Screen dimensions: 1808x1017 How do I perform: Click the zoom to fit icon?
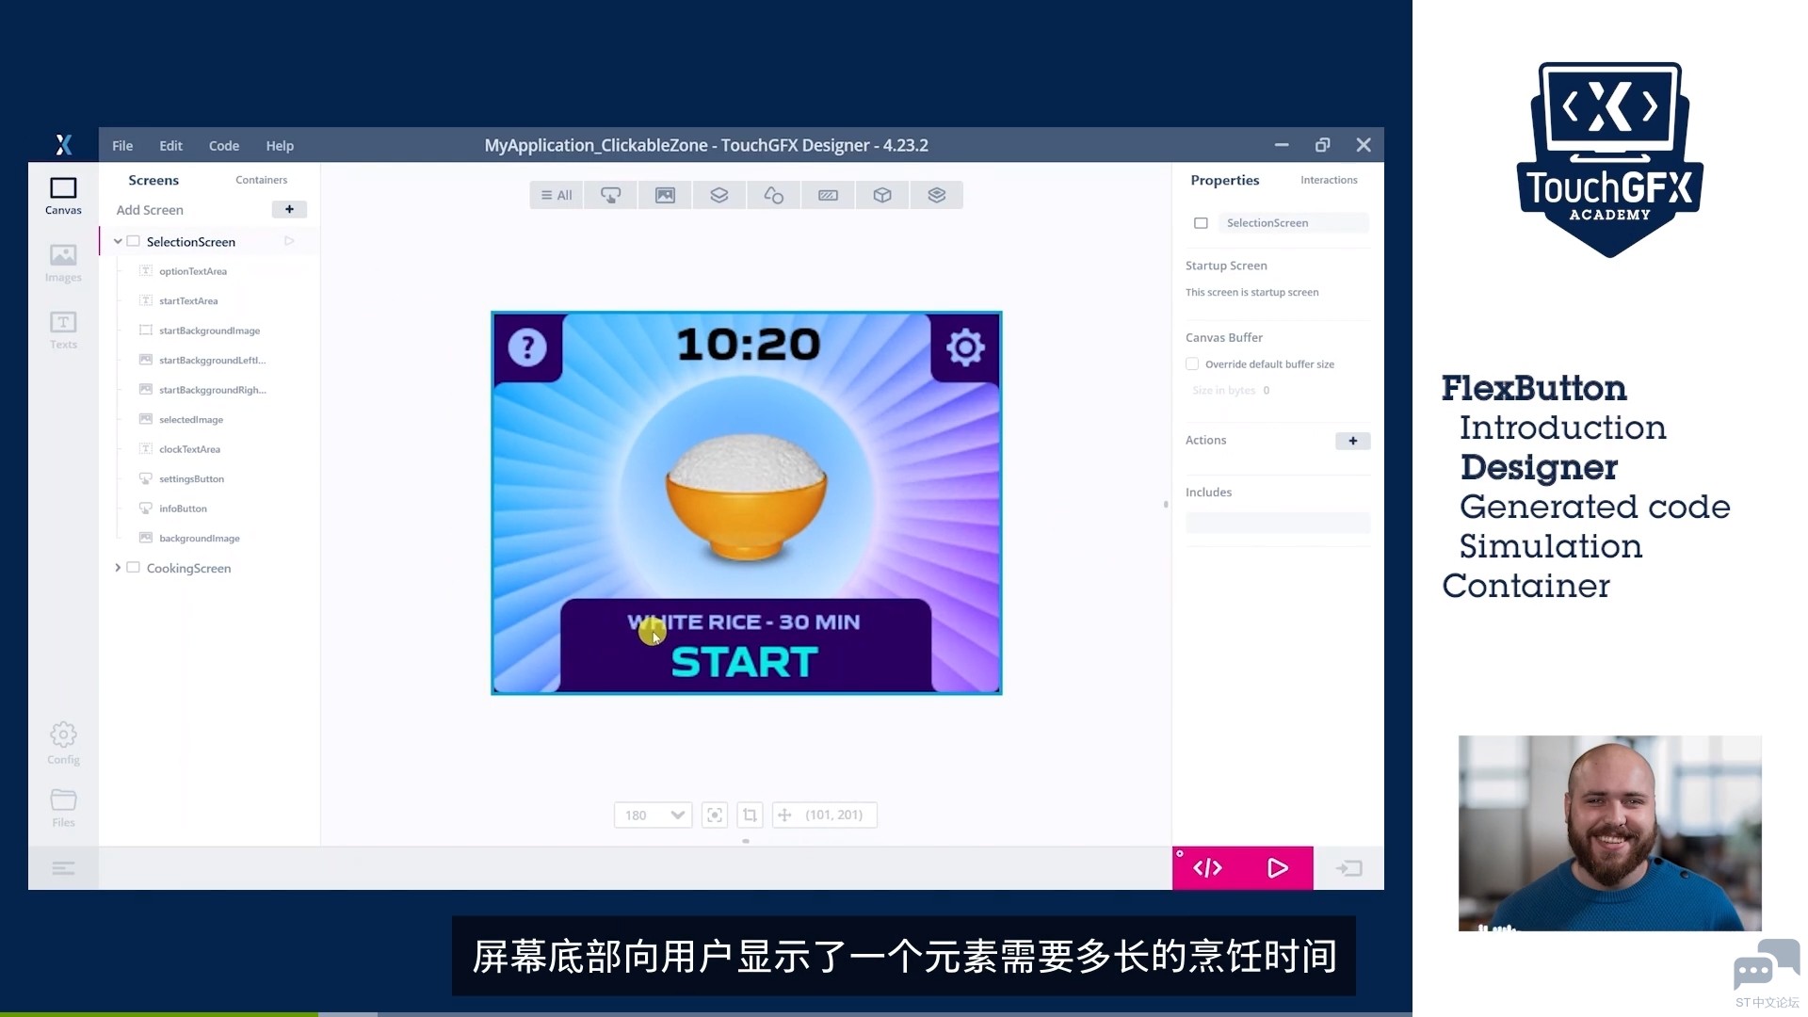tap(715, 815)
